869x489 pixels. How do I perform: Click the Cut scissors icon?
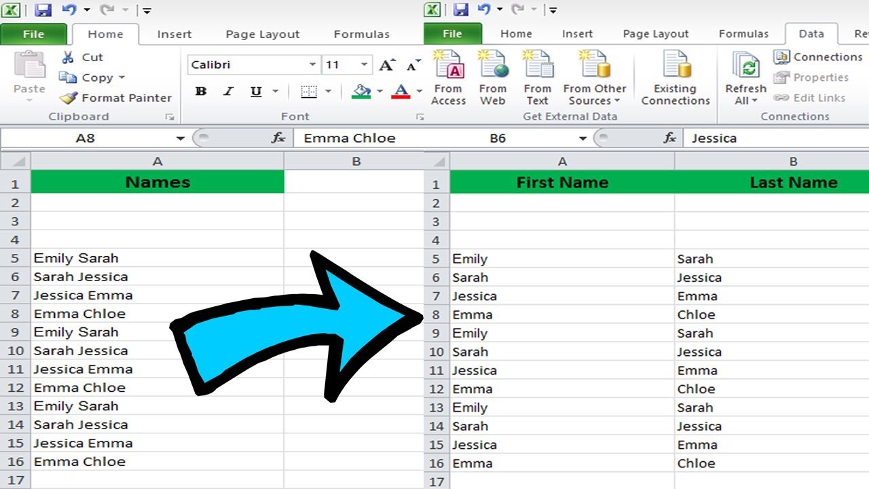point(68,57)
